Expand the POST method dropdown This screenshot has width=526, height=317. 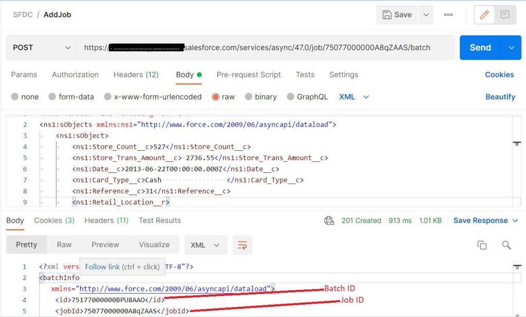pyautogui.click(x=42, y=48)
